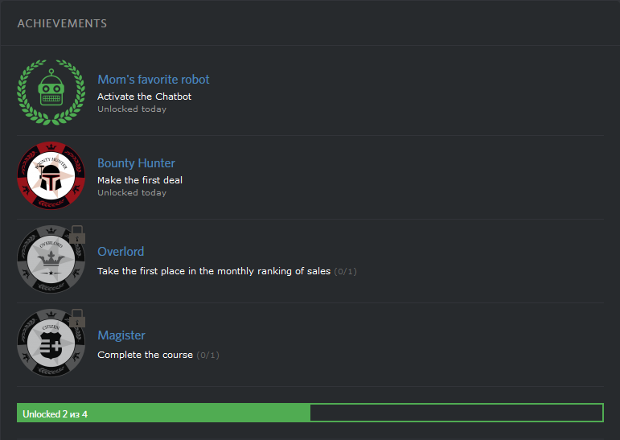Viewport: 620px width, 440px height.
Task: Click the green robot achievement badge
Action: pyautogui.click(x=51, y=91)
